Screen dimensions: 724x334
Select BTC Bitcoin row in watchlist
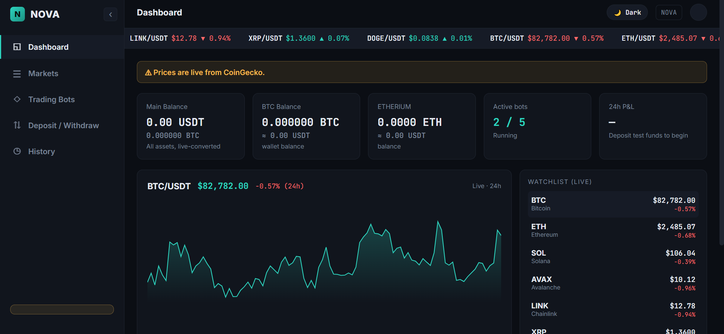(613, 204)
